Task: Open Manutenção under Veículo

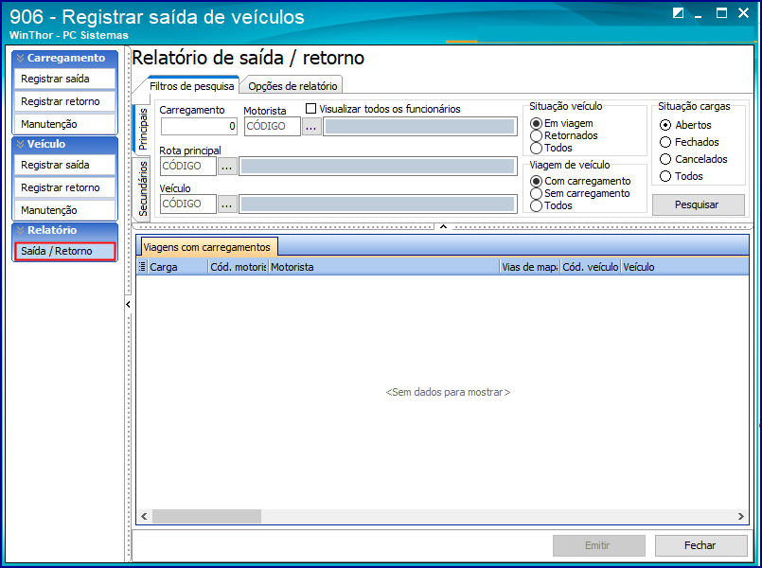Action: [x=64, y=210]
